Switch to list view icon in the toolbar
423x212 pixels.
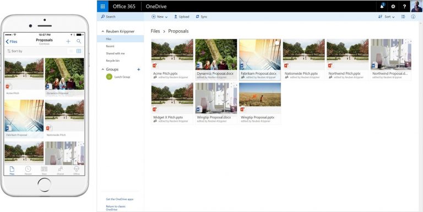403,17
